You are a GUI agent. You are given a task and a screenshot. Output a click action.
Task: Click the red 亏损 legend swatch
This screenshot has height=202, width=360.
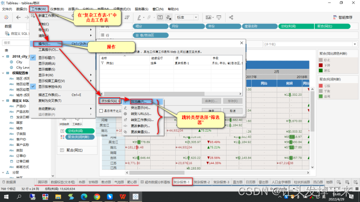coord(321,86)
